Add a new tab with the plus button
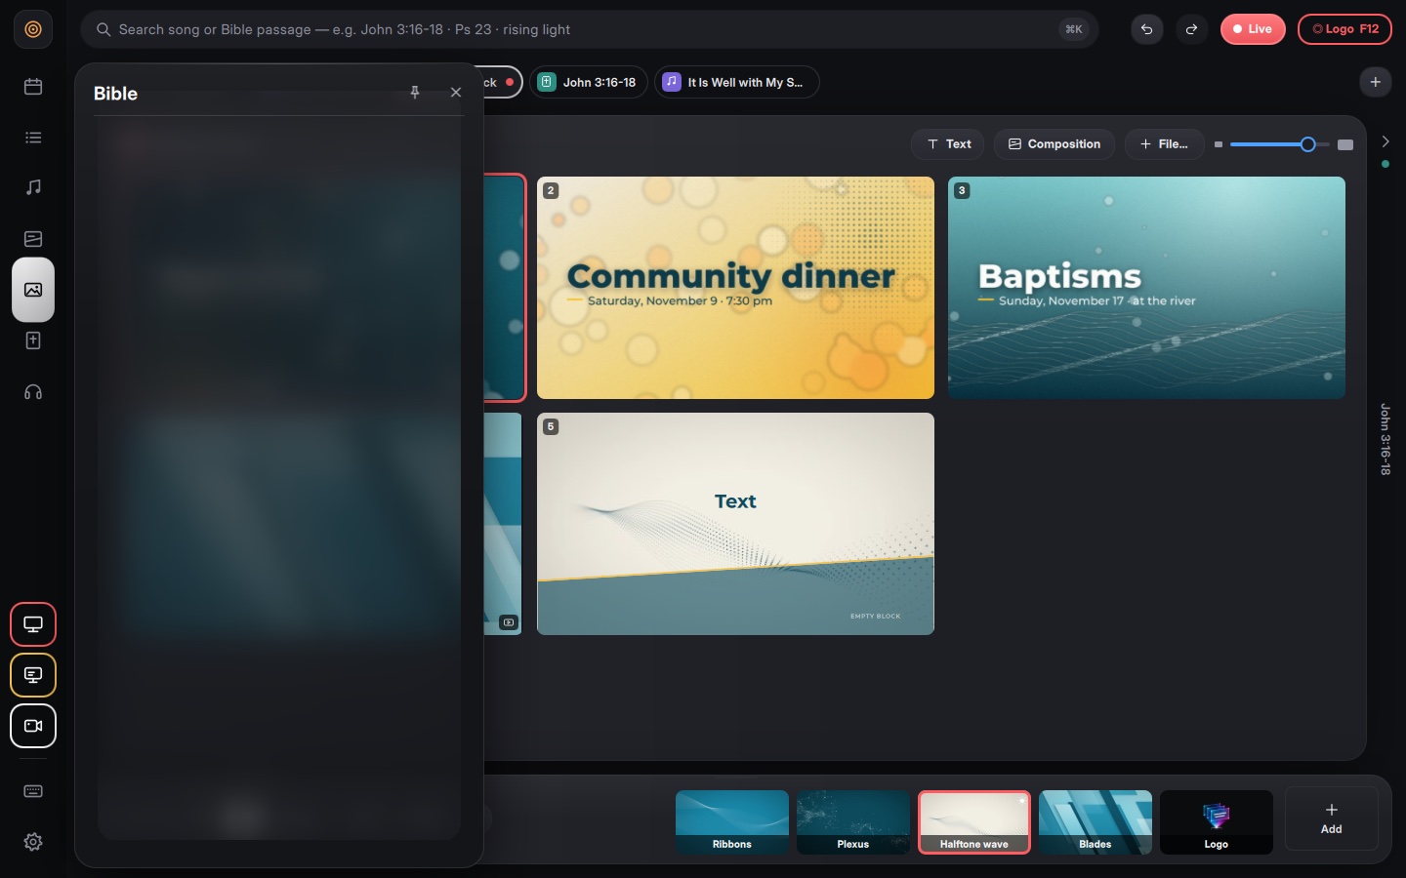Screen dimensions: 1406x878 coord(1376,82)
